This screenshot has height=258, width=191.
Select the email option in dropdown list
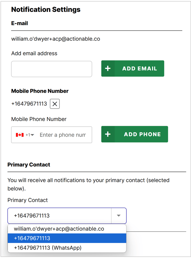(x=67, y=229)
